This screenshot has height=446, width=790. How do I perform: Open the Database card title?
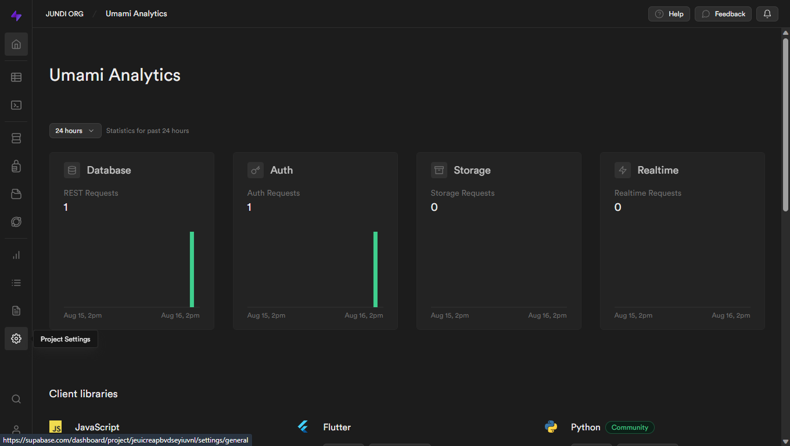pos(109,170)
